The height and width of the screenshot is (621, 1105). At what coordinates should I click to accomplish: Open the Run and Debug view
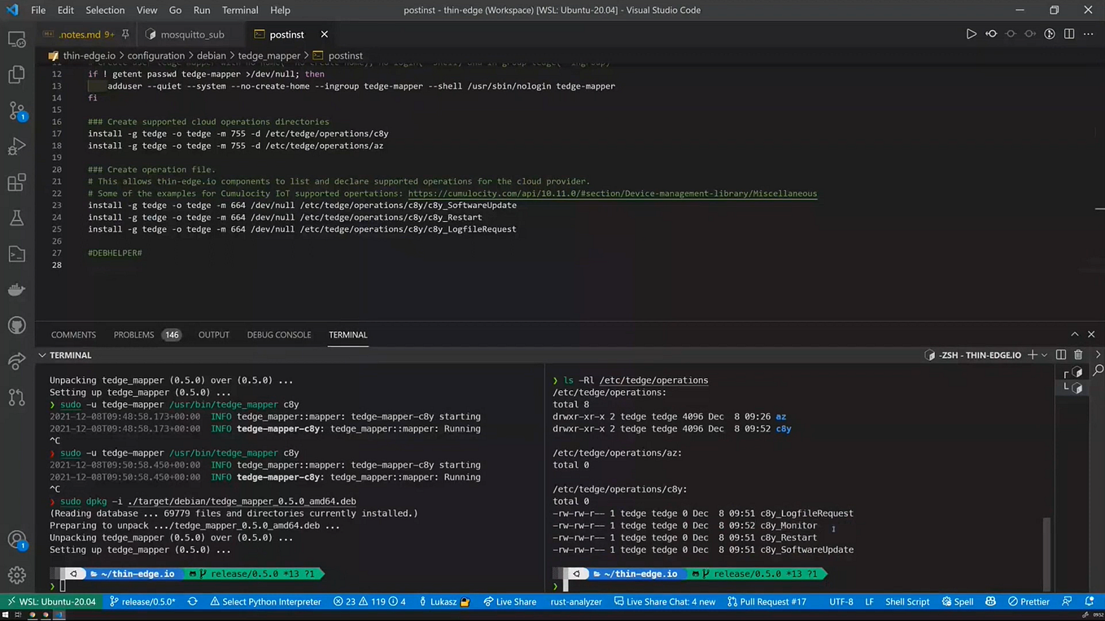(x=16, y=146)
